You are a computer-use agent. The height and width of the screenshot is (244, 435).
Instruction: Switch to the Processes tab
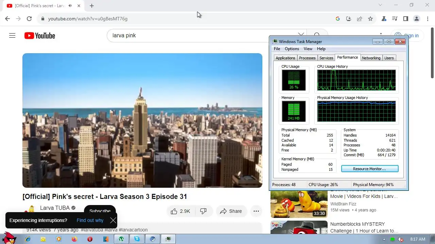[x=307, y=58]
